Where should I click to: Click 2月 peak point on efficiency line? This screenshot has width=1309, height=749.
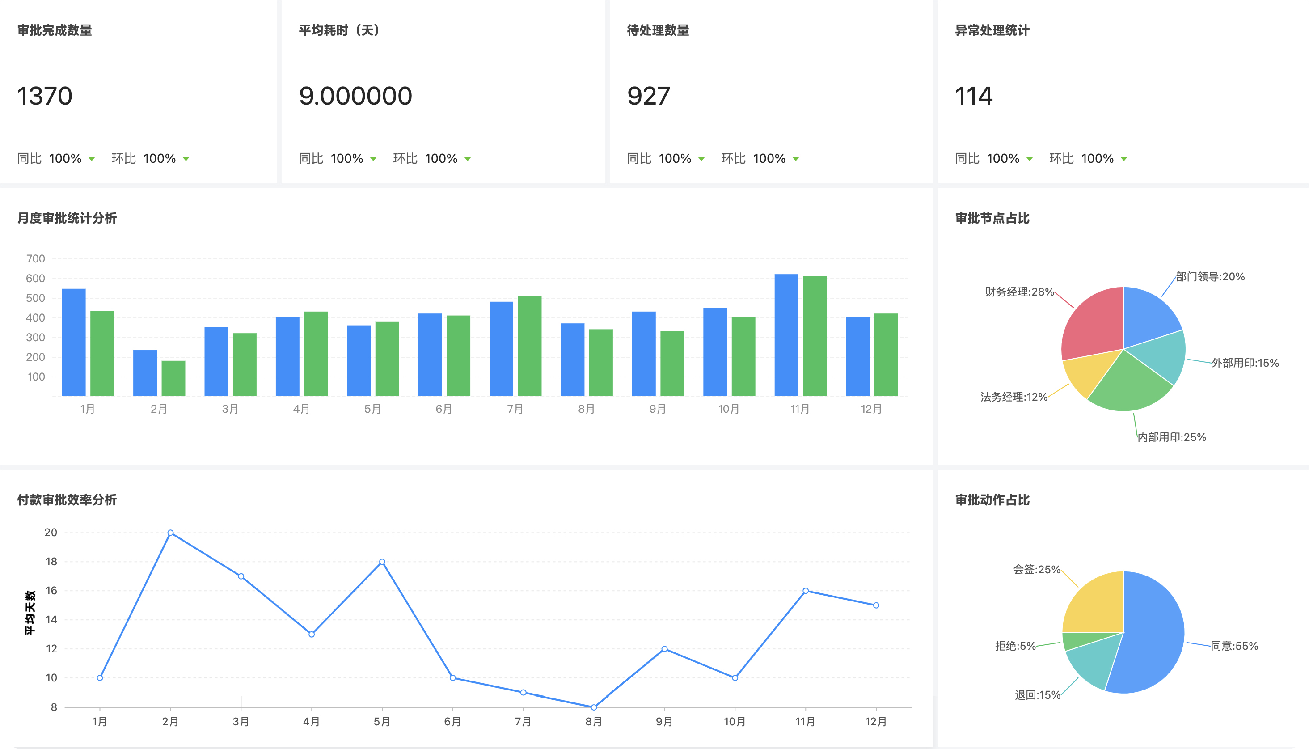pos(170,533)
